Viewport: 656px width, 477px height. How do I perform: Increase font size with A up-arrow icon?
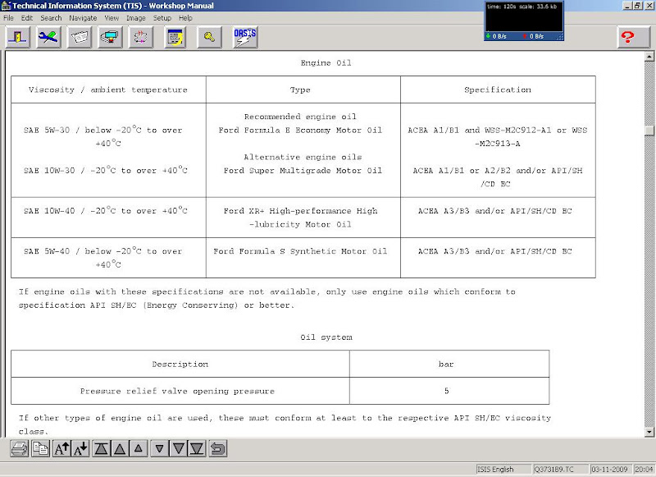(62, 449)
